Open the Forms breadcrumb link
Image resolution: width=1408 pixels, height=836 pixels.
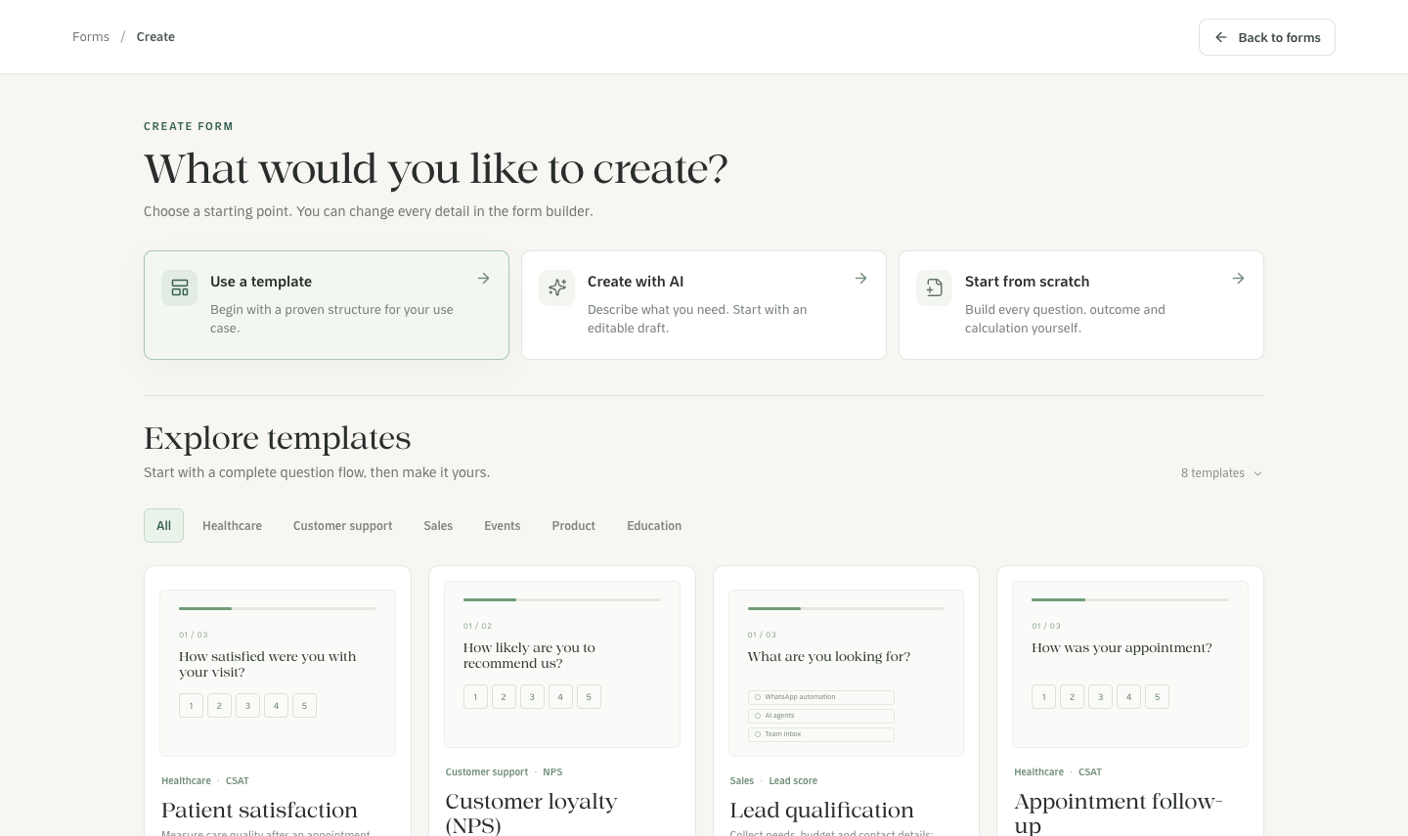pyautogui.click(x=91, y=37)
